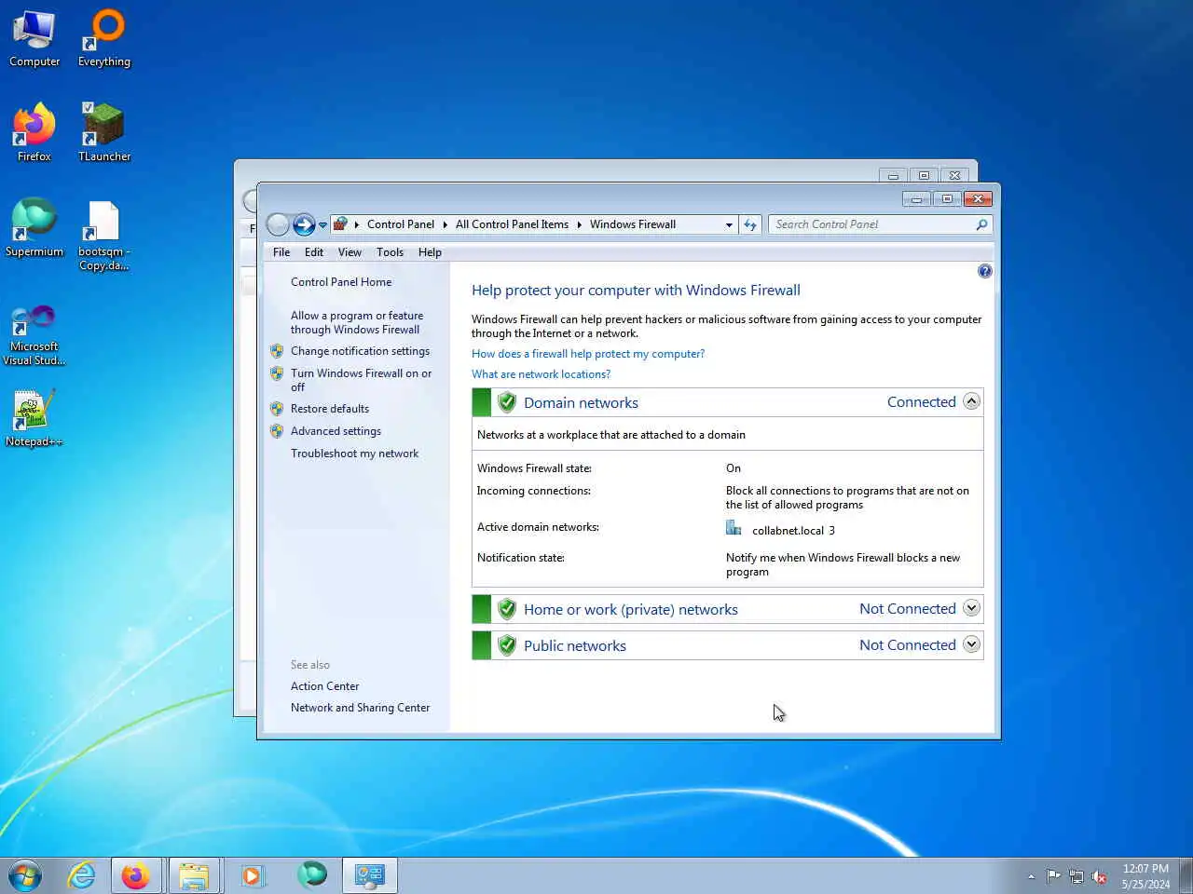Image resolution: width=1193 pixels, height=894 pixels.
Task: Collapse the Domain networks section
Action: [971, 401]
